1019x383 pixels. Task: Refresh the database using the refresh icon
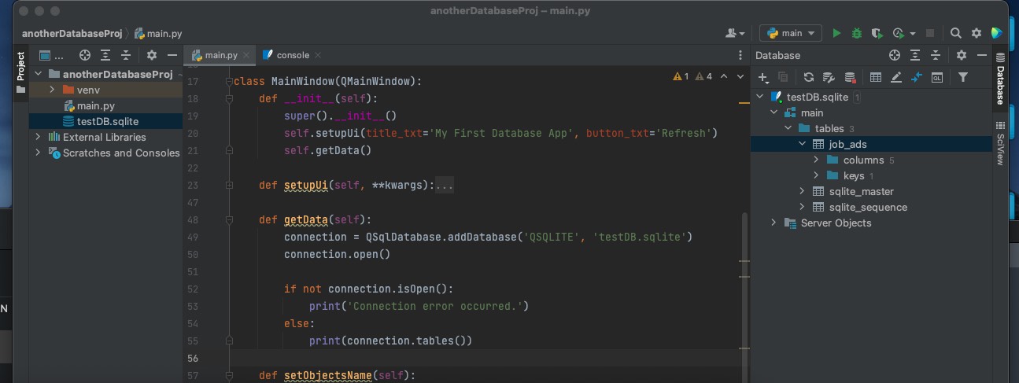click(x=808, y=77)
